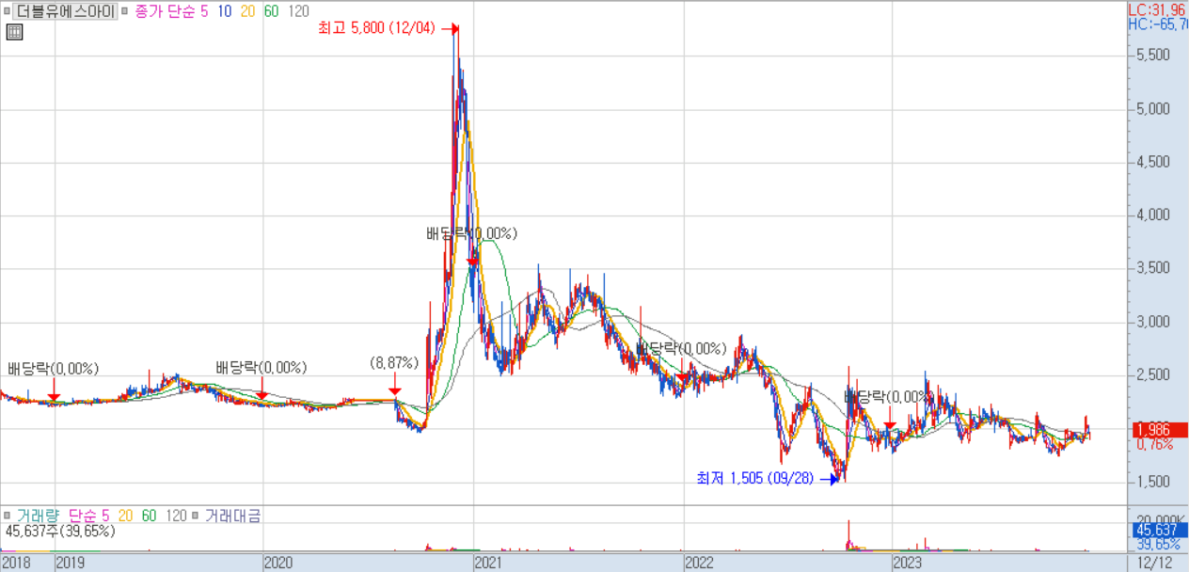Click the 2021 label on time axis

click(489, 563)
